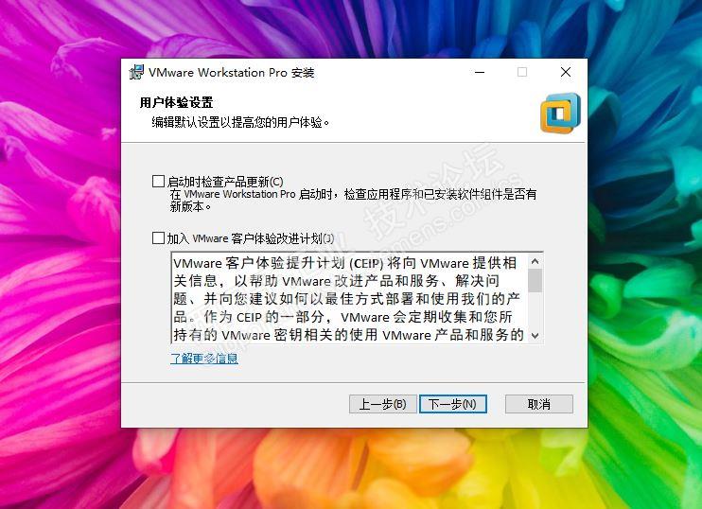Open the 了解更多信息 link
Image resolution: width=702 pixels, height=509 pixels.
pyautogui.click(x=204, y=359)
